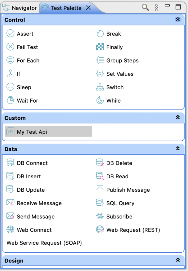Click the Group Steps label text
The width and height of the screenshot is (188, 271).
pos(122,61)
